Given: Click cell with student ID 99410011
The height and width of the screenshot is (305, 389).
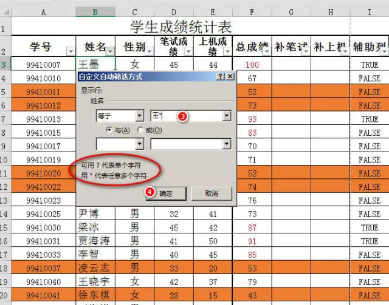Looking at the screenshot, I should 43,92.
